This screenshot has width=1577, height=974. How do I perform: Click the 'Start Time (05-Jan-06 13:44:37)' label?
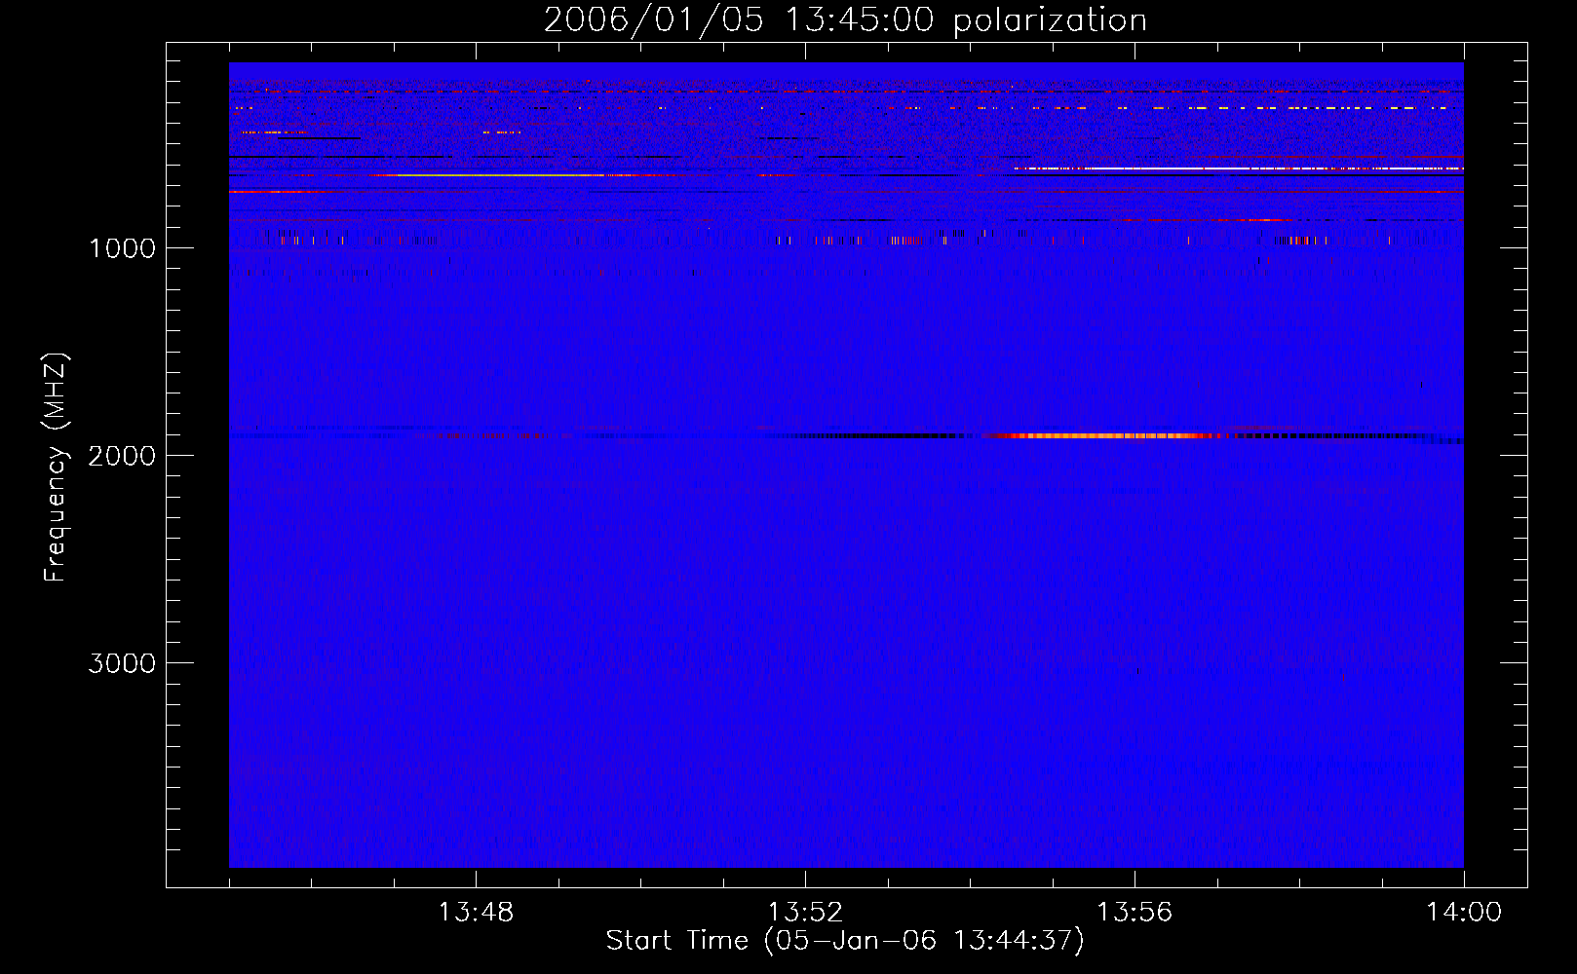click(x=845, y=941)
